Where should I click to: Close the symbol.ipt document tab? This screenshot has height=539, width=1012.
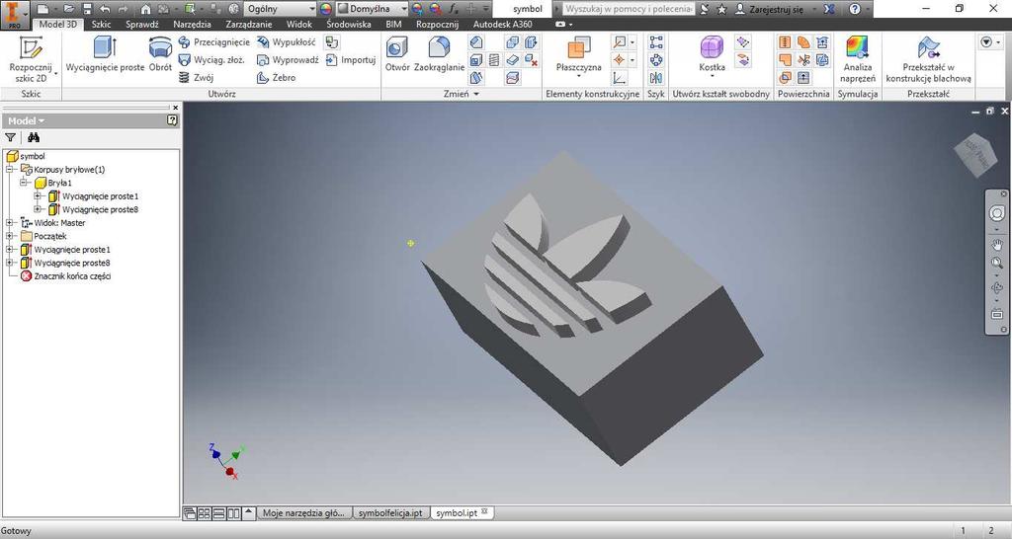coord(484,512)
